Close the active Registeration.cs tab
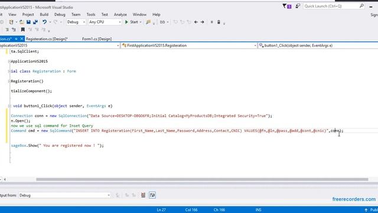 point(22,38)
